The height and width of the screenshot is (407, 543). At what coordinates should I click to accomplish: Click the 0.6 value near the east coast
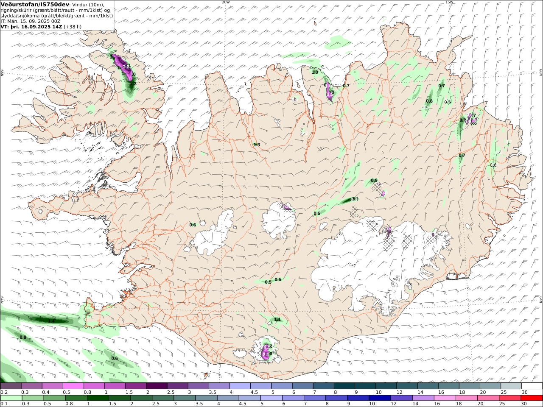493,165
